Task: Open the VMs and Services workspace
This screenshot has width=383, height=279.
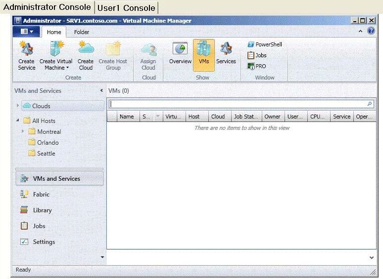Action: (59, 178)
